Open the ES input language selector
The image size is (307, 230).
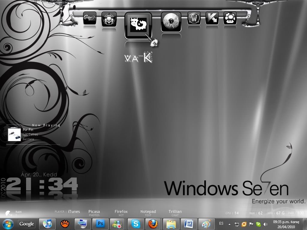coord(221,223)
